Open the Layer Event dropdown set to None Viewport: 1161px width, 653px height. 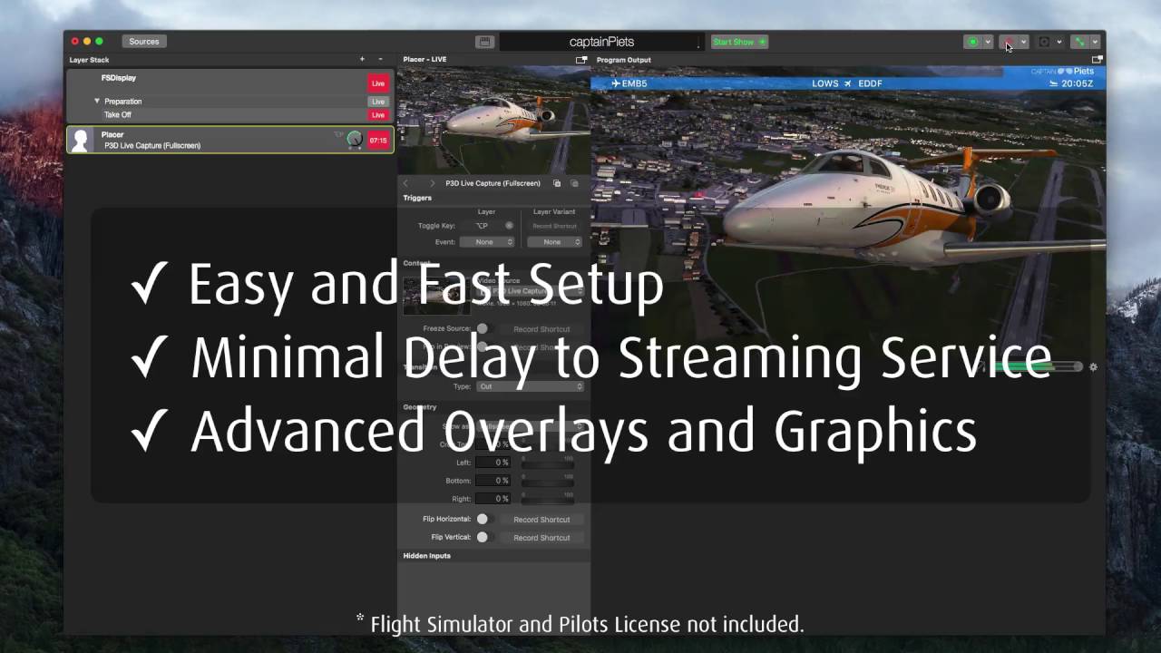487,242
